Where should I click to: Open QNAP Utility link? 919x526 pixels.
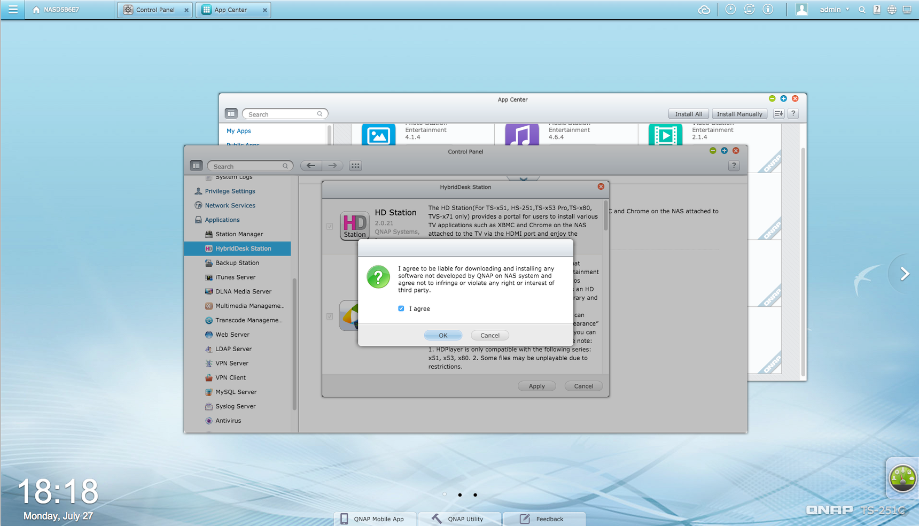459,519
